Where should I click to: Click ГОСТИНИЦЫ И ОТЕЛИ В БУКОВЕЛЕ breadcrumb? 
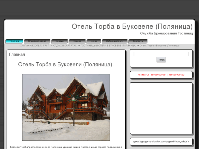[x=108, y=46]
